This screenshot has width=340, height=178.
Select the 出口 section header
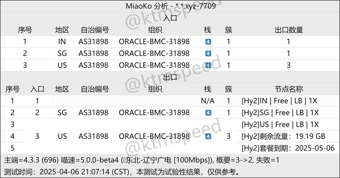170,77
